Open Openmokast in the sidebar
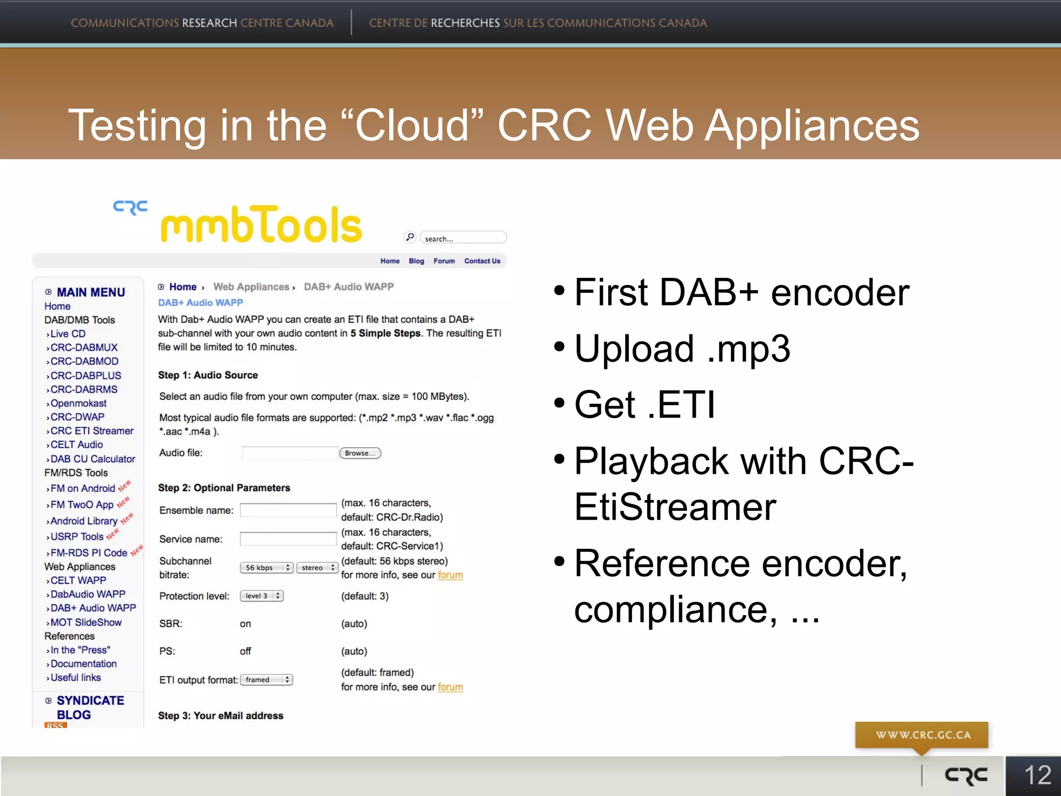This screenshot has width=1061, height=796. tap(78, 403)
